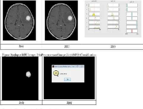Click the "2(c)" label cell

tap(113, 47)
